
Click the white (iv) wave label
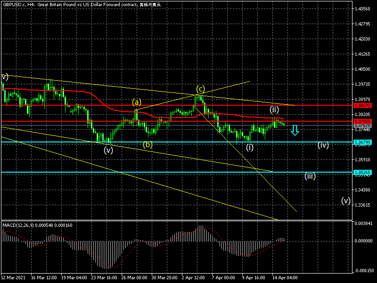[x=322, y=145]
